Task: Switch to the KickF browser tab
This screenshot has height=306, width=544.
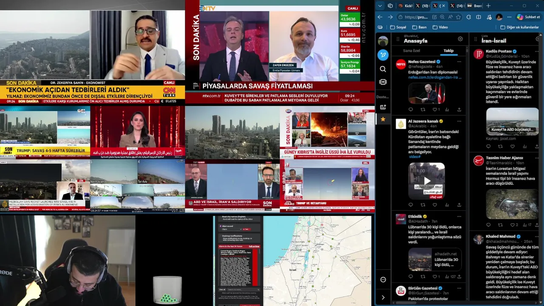Action: 405,6
